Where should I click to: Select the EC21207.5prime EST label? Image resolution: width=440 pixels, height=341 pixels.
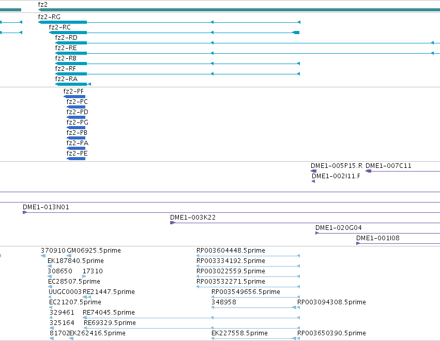point(75,302)
